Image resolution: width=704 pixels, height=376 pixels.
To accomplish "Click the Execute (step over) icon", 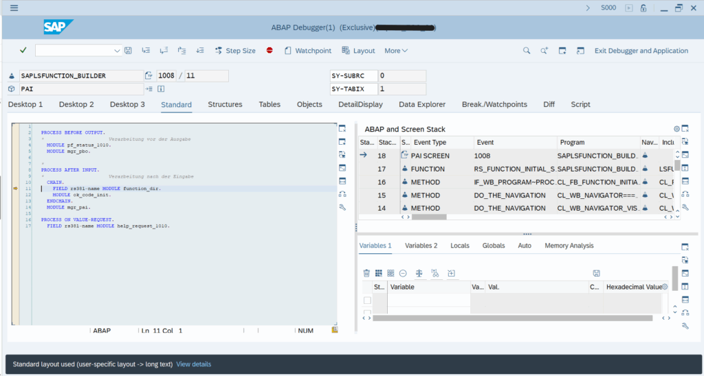I will pyautogui.click(x=164, y=51).
